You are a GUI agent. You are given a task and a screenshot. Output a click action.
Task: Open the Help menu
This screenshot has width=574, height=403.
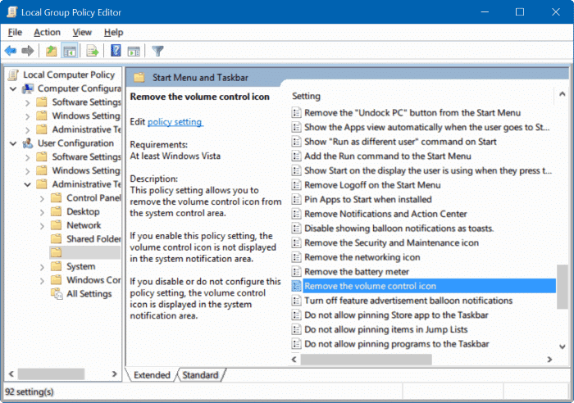point(113,32)
